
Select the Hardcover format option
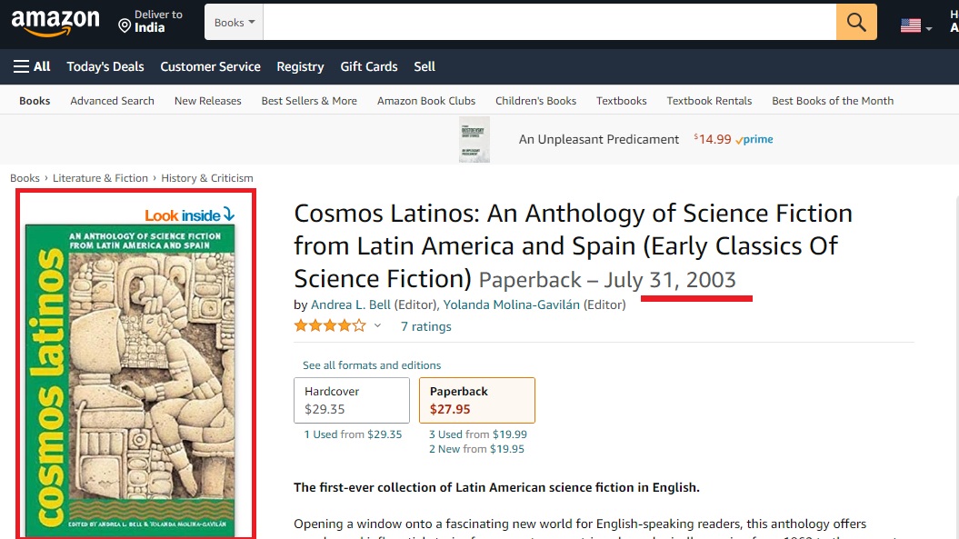[x=352, y=400]
